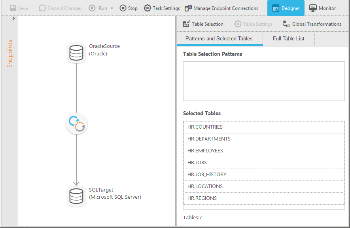350x228 pixels.
Task: Open Table Selection icon
Action: pyautogui.click(x=186, y=24)
